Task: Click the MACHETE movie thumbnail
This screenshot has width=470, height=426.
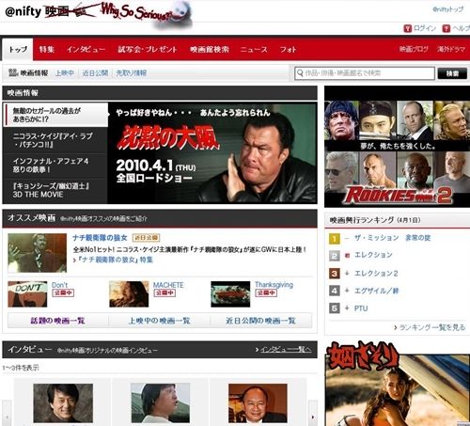Action: tap(129, 294)
